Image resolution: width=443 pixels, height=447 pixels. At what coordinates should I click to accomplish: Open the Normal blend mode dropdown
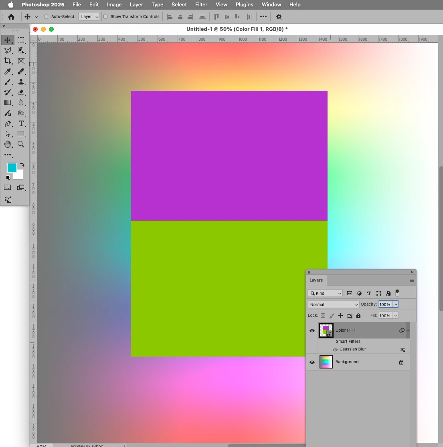click(333, 304)
